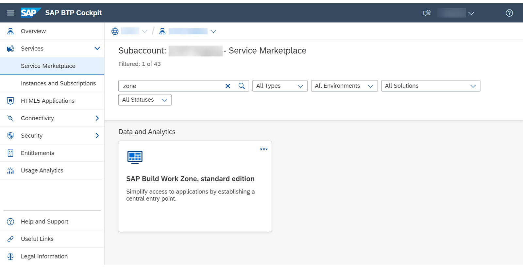Open the All Environments dropdown

click(x=344, y=86)
